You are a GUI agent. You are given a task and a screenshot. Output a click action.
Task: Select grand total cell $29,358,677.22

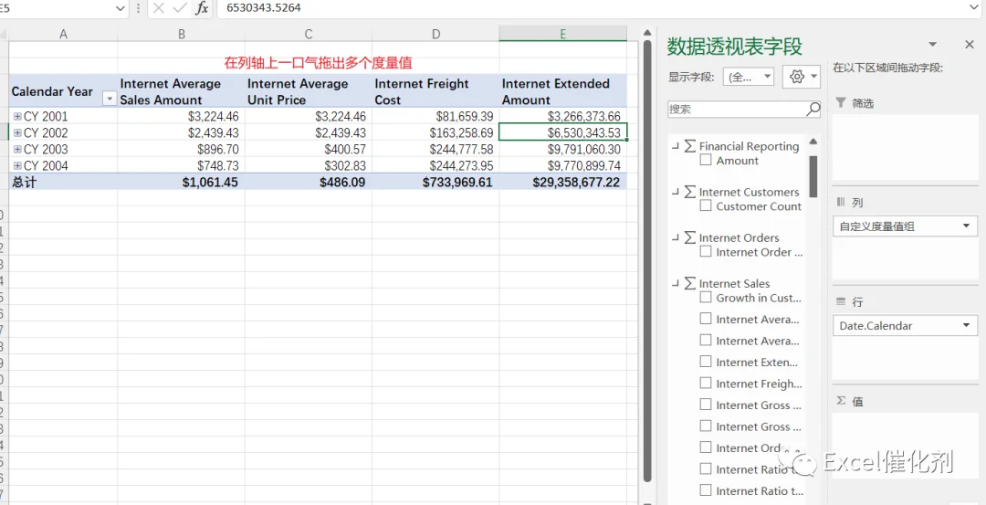pos(562,182)
